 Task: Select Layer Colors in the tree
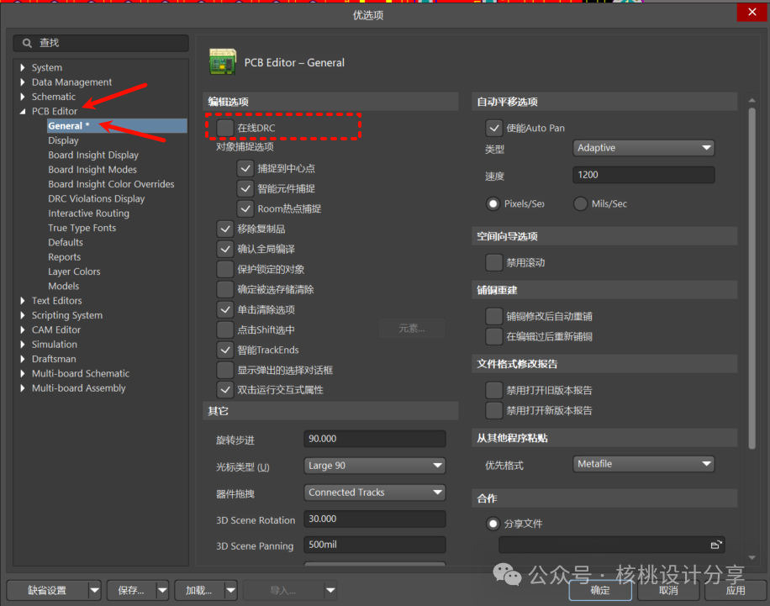point(74,271)
